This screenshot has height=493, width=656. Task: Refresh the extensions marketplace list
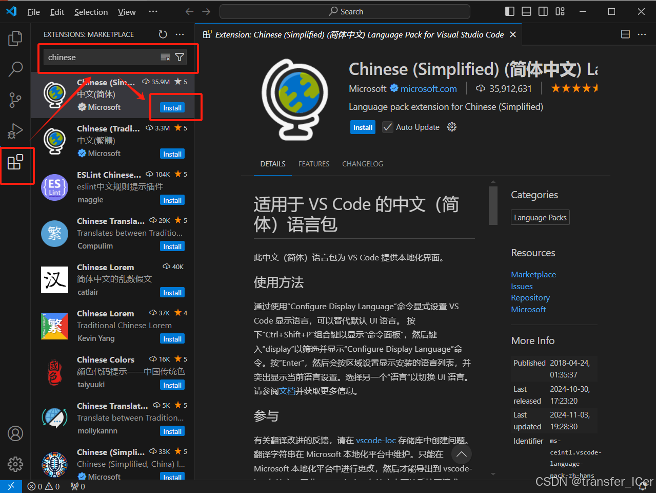163,34
